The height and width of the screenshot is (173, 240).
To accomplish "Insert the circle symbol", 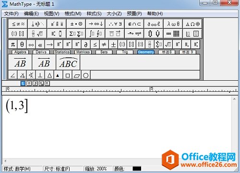I will [86, 75].
